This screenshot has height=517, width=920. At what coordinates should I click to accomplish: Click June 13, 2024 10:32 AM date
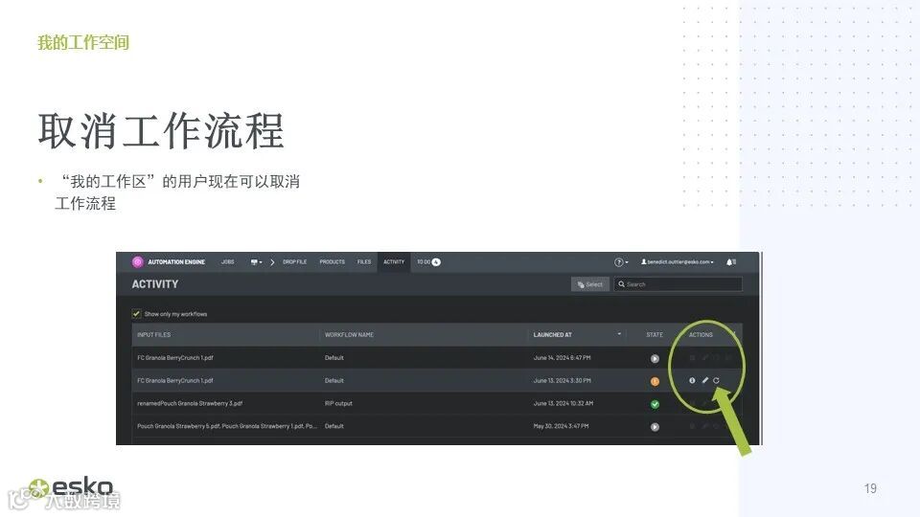[563, 403]
